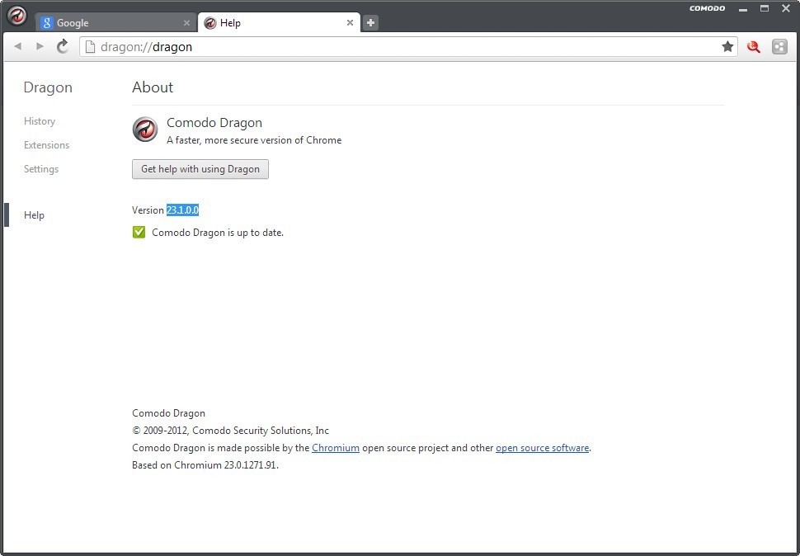Open the Comodo Dragon menu
Image resolution: width=800 pixels, height=556 pixels.
(x=16, y=15)
